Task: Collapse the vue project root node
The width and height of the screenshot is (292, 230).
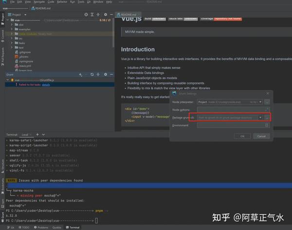Action: coord(8,20)
